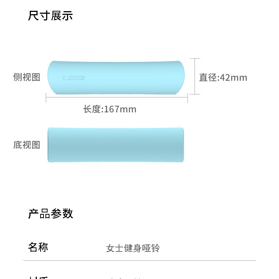Viewport: 279px width, 279px height.
Task: Click the 产品参数 section heading
Action: (x=50, y=214)
